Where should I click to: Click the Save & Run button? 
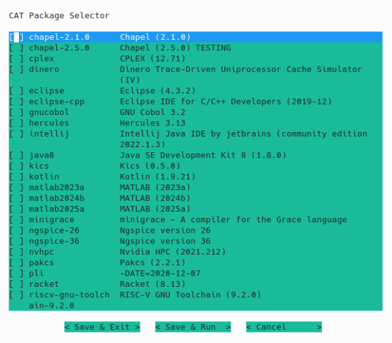point(193,327)
